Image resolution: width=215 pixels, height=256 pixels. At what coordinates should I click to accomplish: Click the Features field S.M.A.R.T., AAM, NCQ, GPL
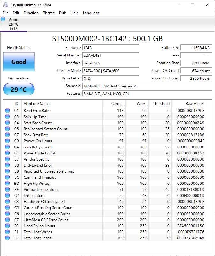click(x=147, y=94)
